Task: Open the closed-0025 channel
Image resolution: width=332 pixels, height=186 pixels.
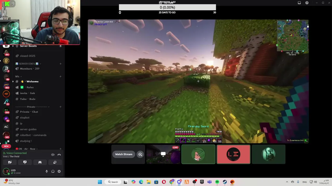Action: 27,56
